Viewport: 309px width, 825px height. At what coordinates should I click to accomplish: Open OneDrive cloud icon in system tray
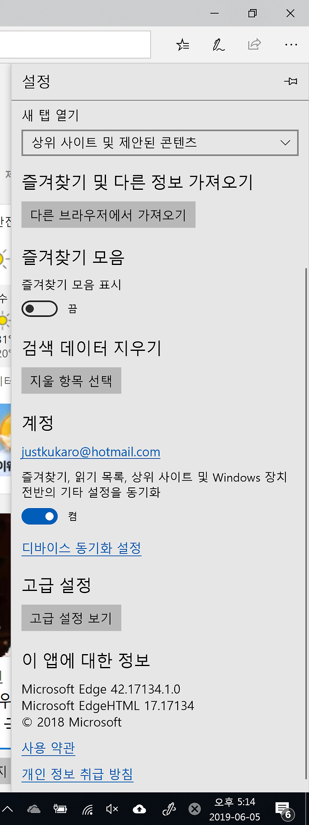[x=33, y=810]
